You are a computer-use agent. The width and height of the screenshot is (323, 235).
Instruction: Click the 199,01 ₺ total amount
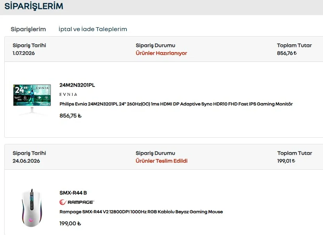pos(286,161)
